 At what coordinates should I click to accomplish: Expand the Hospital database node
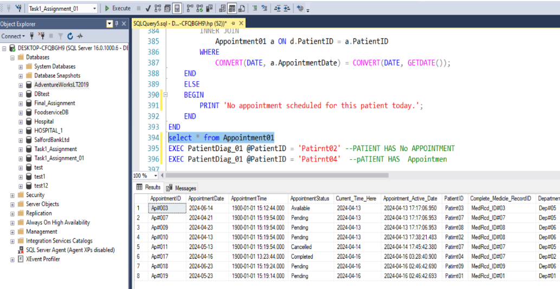point(21,122)
